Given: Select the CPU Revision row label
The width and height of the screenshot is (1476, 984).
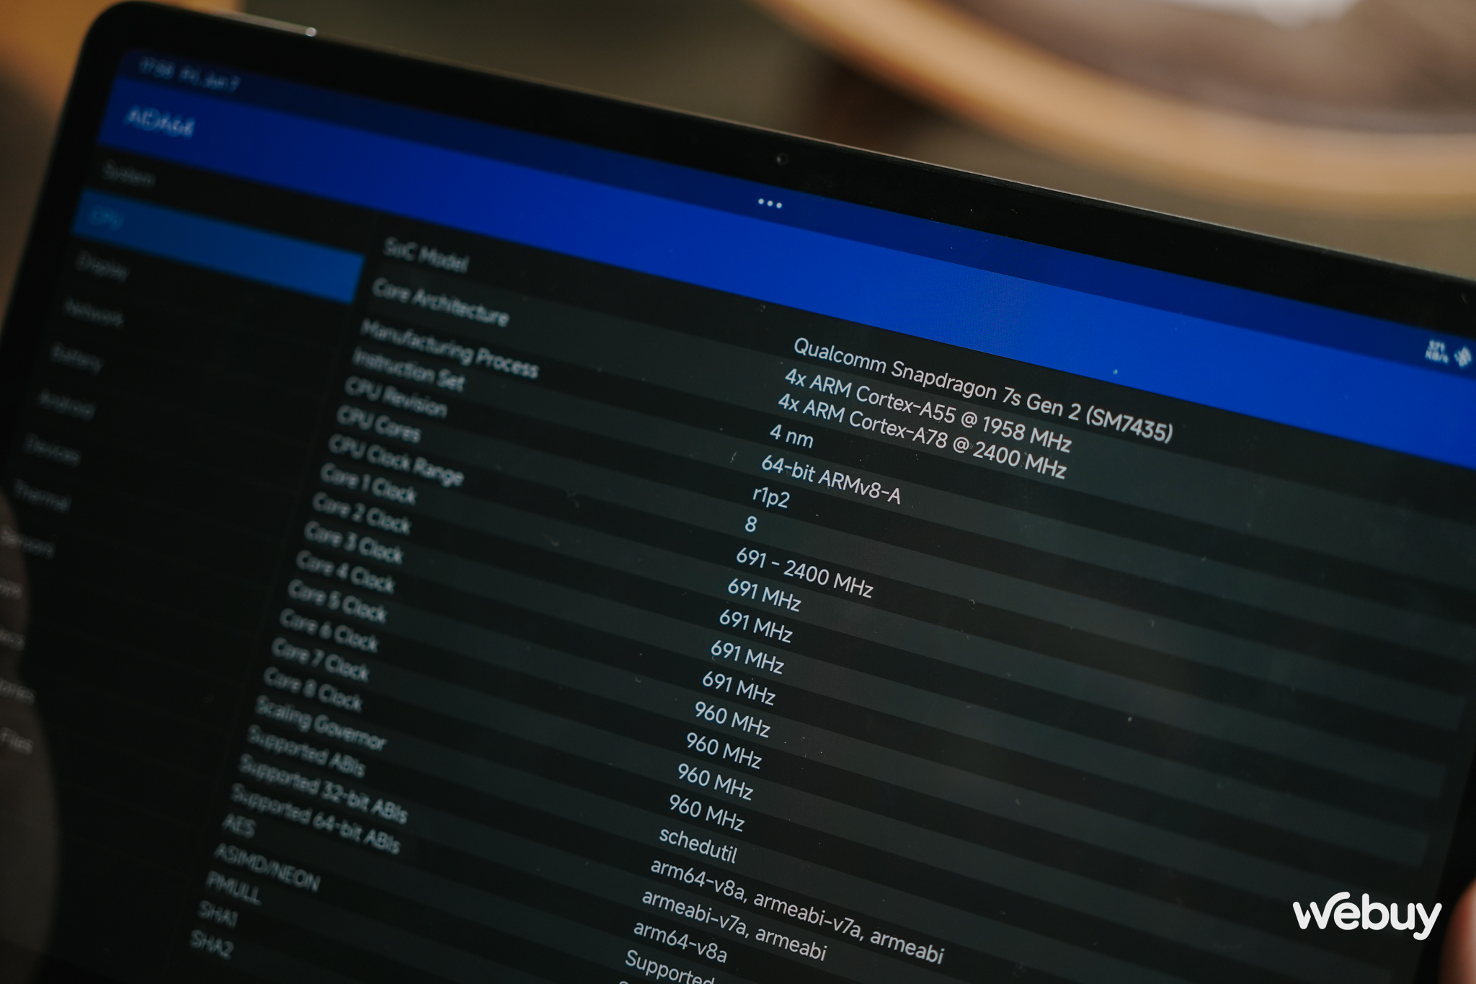Looking at the screenshot, I should point(396,396).
